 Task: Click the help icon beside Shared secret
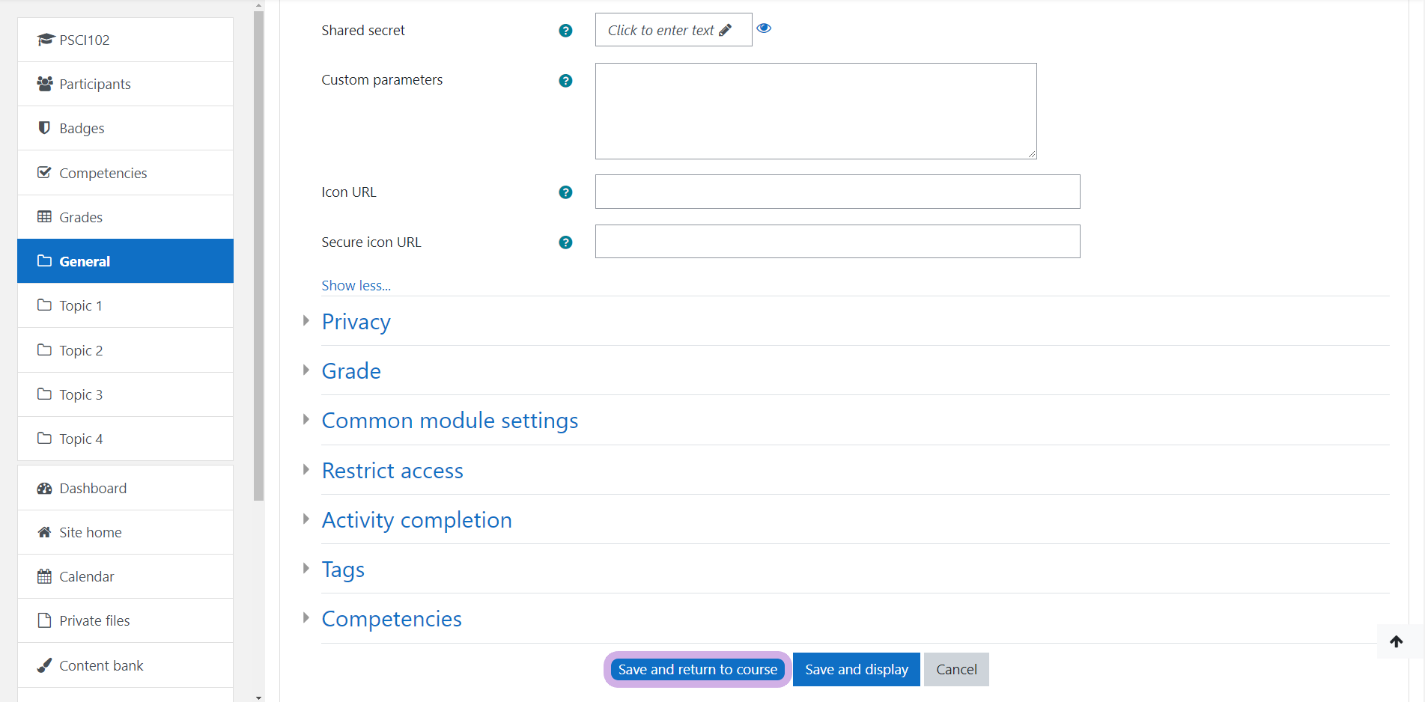coord(565,31)
